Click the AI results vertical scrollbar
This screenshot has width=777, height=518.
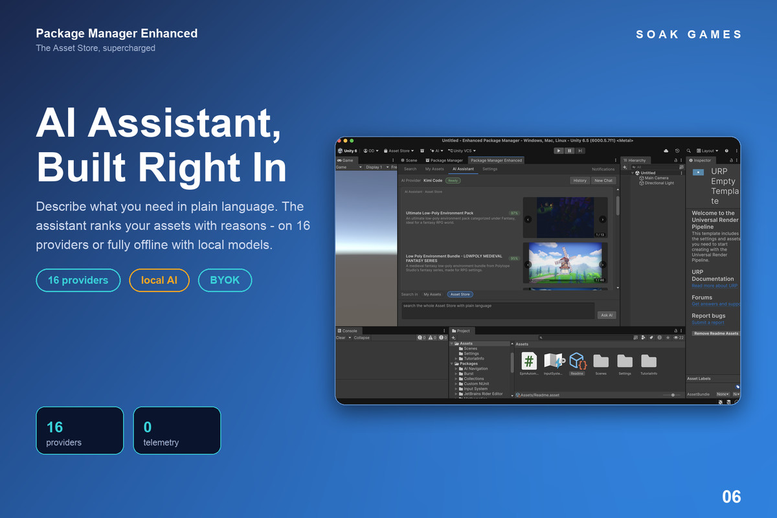[618, 206]
